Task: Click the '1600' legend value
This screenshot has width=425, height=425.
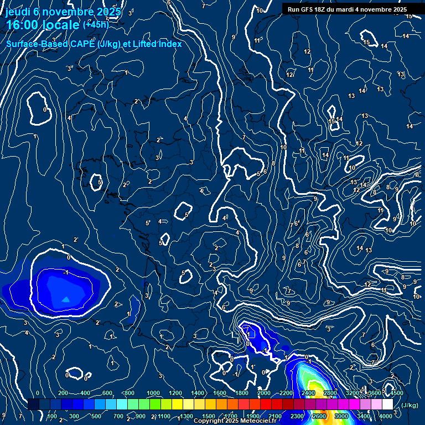Action: (220, 393)
